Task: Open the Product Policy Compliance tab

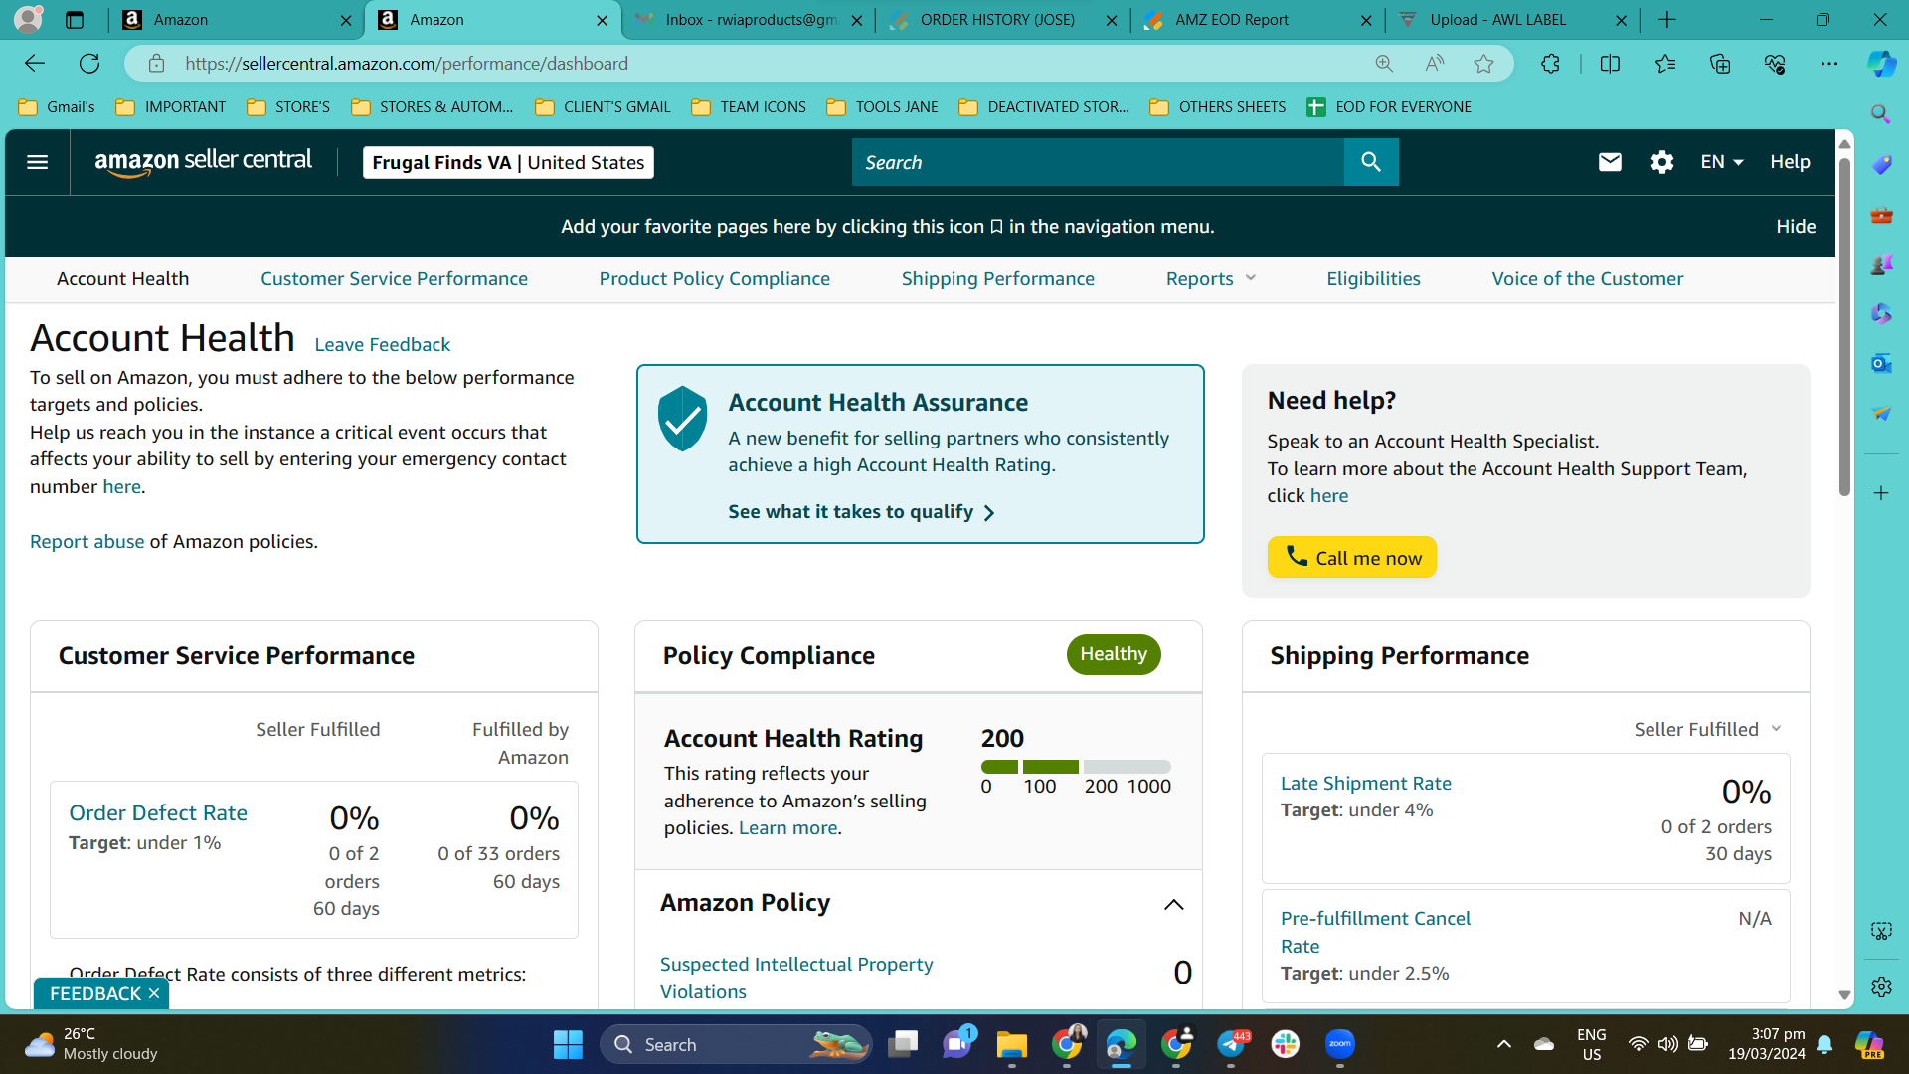Action: tap(714, 279)
